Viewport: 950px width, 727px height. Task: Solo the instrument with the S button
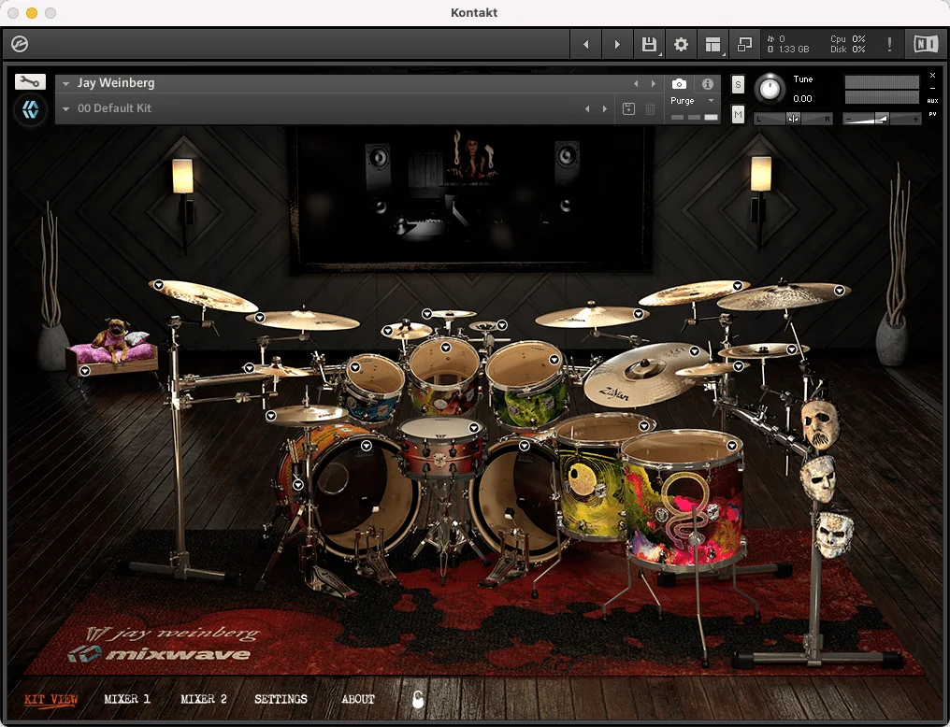click(738, 84)
